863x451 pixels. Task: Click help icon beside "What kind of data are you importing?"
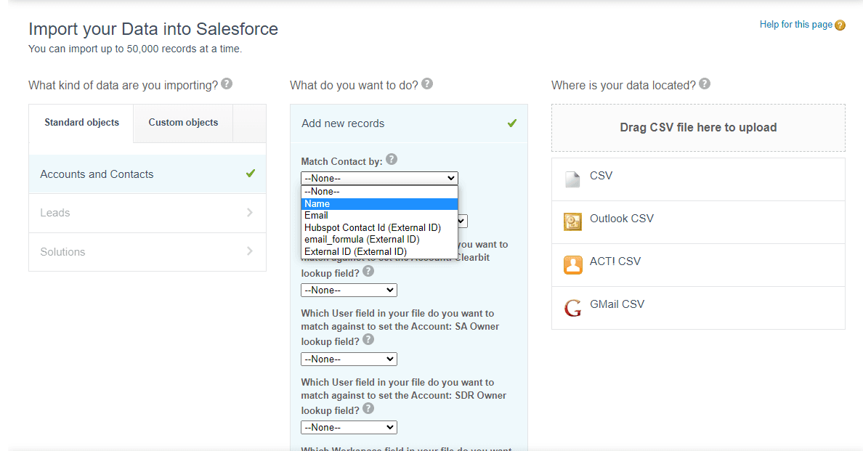(226, 84)
